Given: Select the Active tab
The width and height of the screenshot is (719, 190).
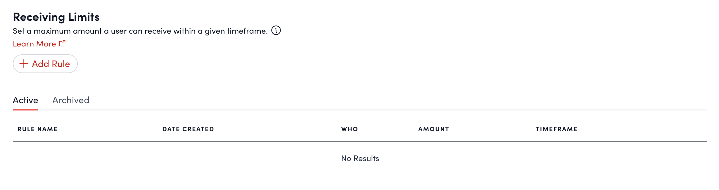Looking at the screenshot, I should [x=25, y=100].
